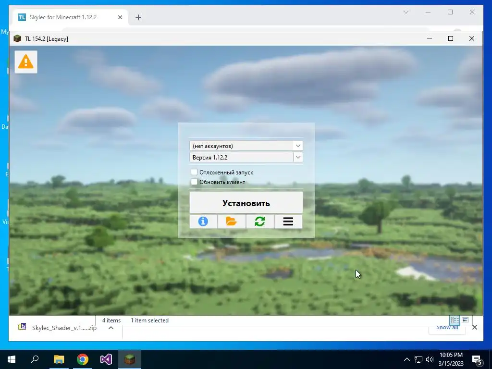
Task: Minimize the TL 154.2 Legacy window
Action: 430,38
